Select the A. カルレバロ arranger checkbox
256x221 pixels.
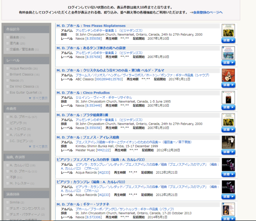pos(8,165)
